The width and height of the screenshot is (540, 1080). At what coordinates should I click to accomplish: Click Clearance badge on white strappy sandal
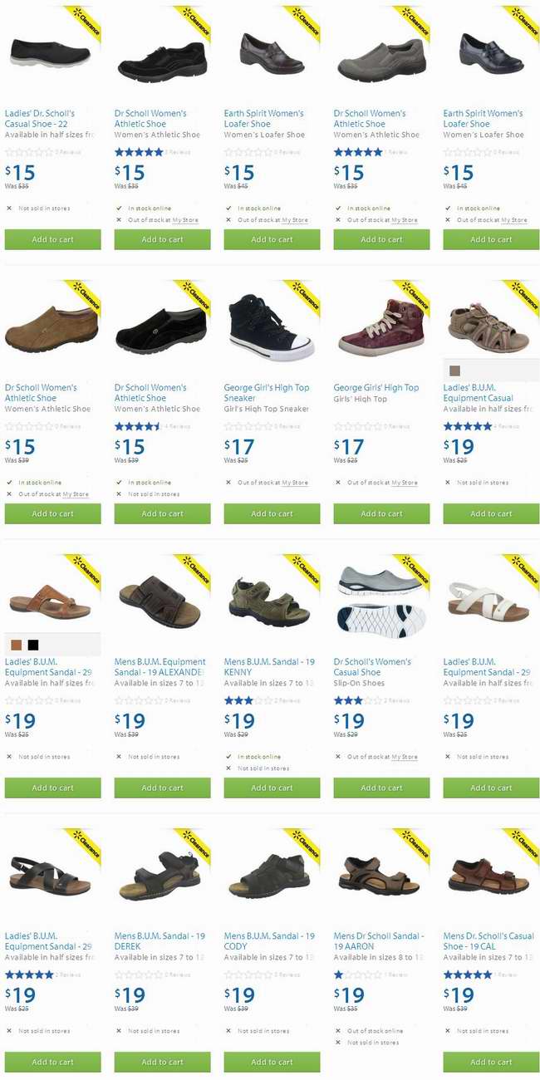coord(522,572)
